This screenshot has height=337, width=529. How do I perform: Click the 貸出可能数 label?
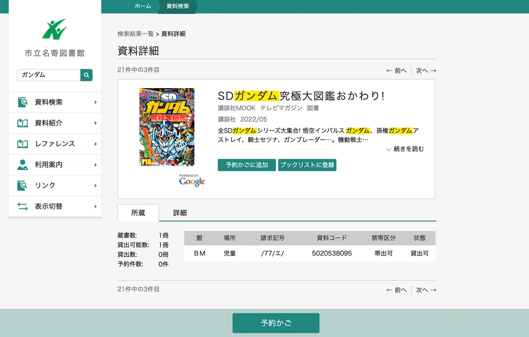[x=134, y=245]
